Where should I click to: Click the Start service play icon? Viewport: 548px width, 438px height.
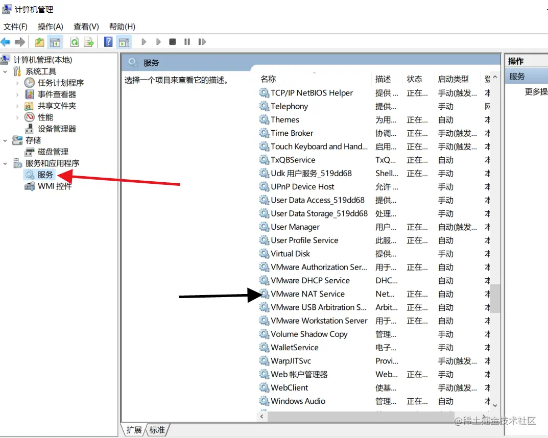(144, 42)
